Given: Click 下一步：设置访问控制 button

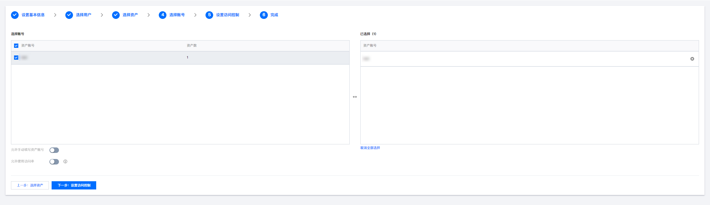Looking at the screenshot, I should tap(74, 185).
